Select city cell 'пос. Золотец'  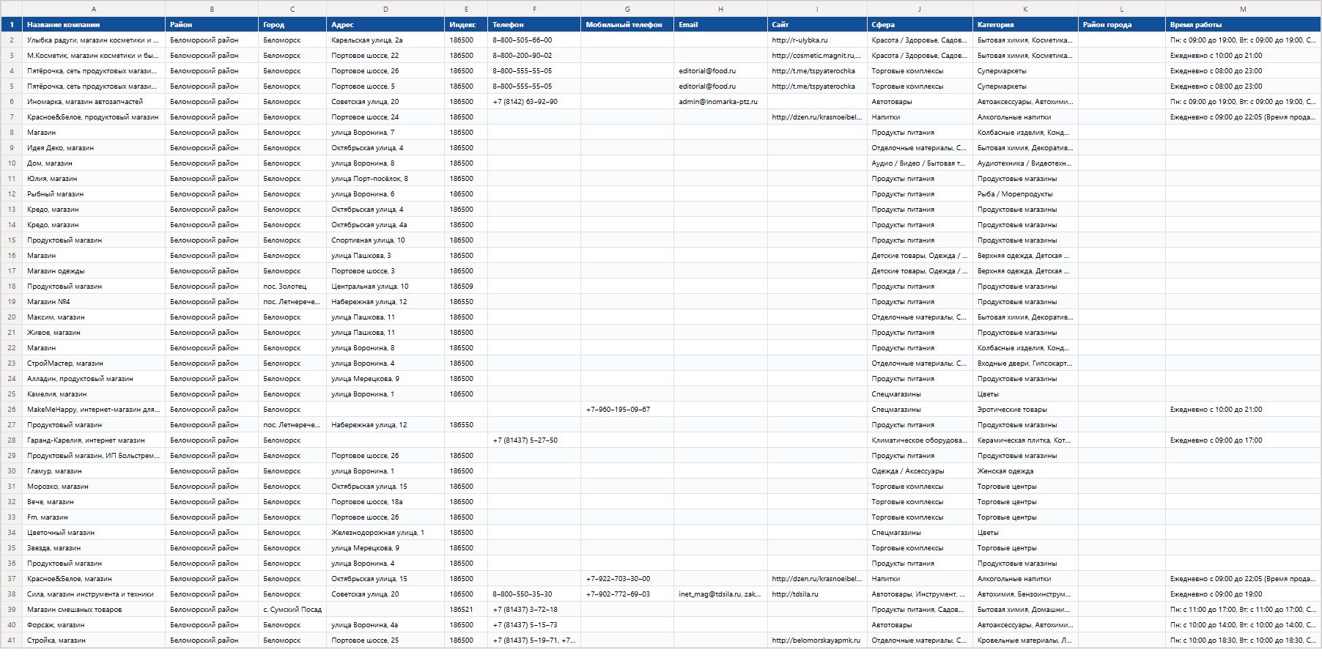pyautogui.click(x=292, y=287)
